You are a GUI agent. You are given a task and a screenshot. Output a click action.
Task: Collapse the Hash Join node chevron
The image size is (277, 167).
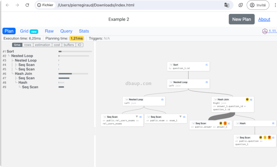216,100
